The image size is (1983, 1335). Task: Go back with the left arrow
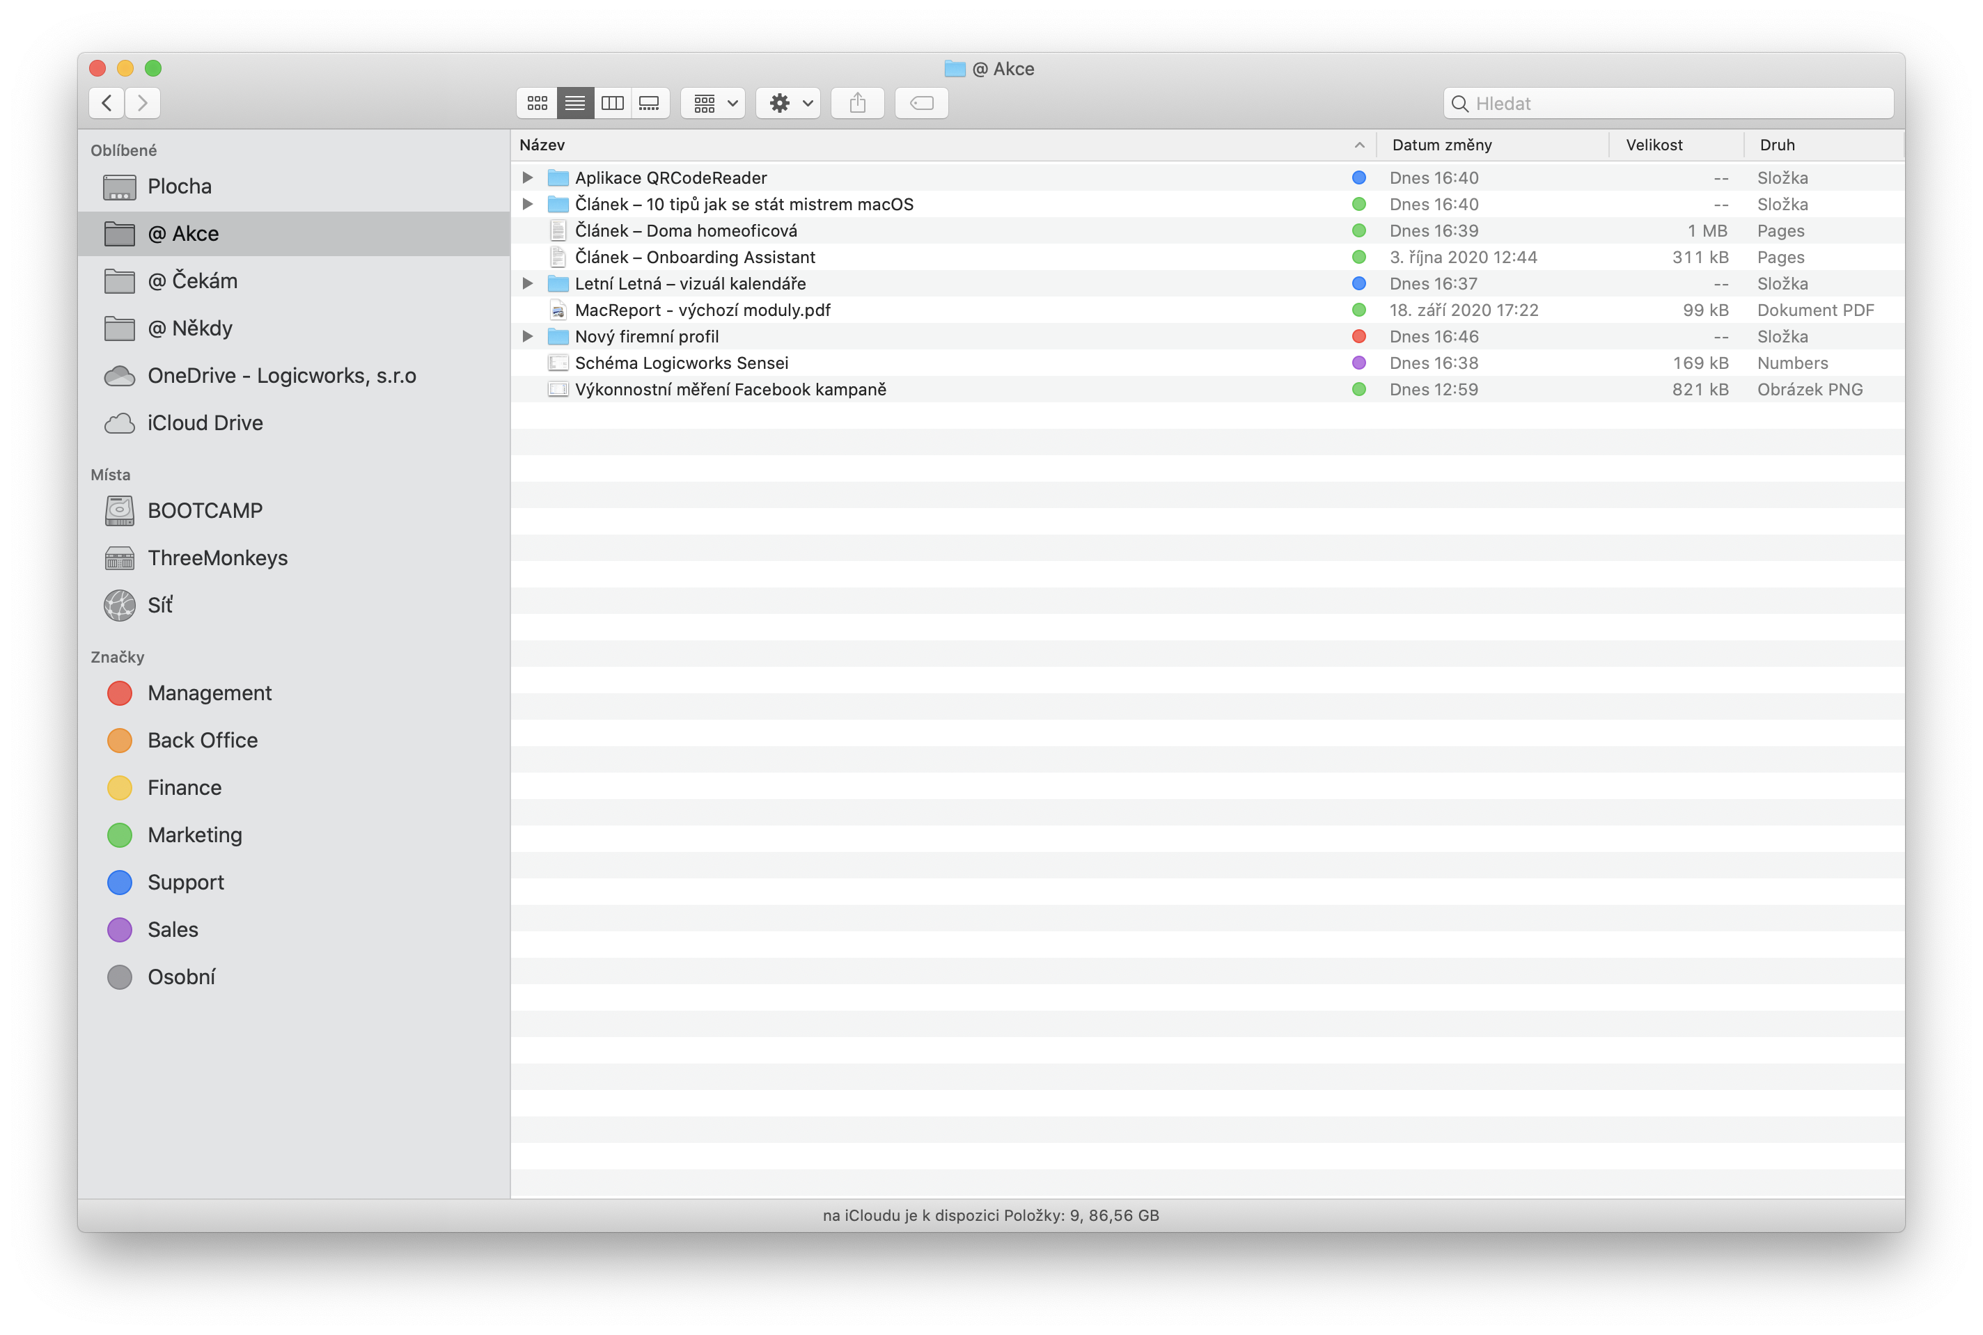tap(107, 103)
